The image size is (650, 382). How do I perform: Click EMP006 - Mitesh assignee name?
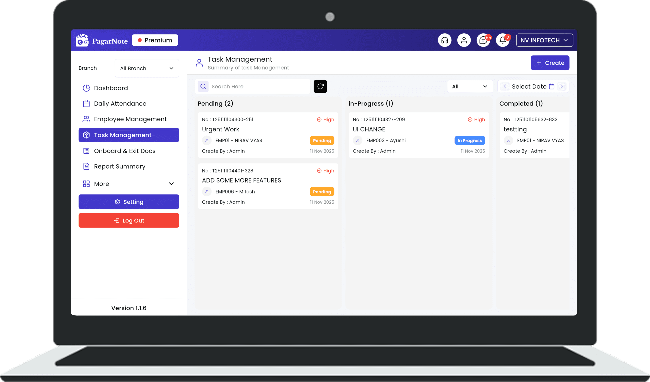point(235,192)
